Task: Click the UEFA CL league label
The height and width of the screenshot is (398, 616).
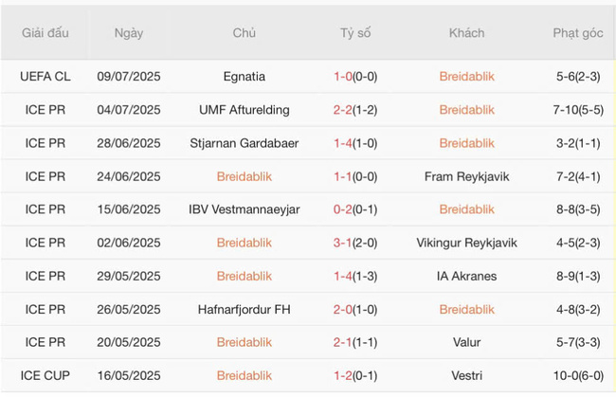Action: pos(45,77)
